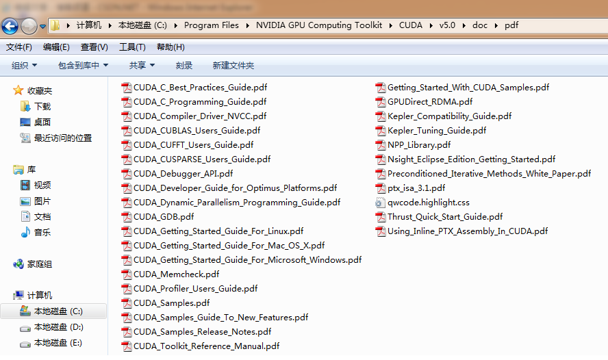This screenshot has height=360, width=608.
Task: Select 下载 folder icon in sidebar
Action: point(25,106)
